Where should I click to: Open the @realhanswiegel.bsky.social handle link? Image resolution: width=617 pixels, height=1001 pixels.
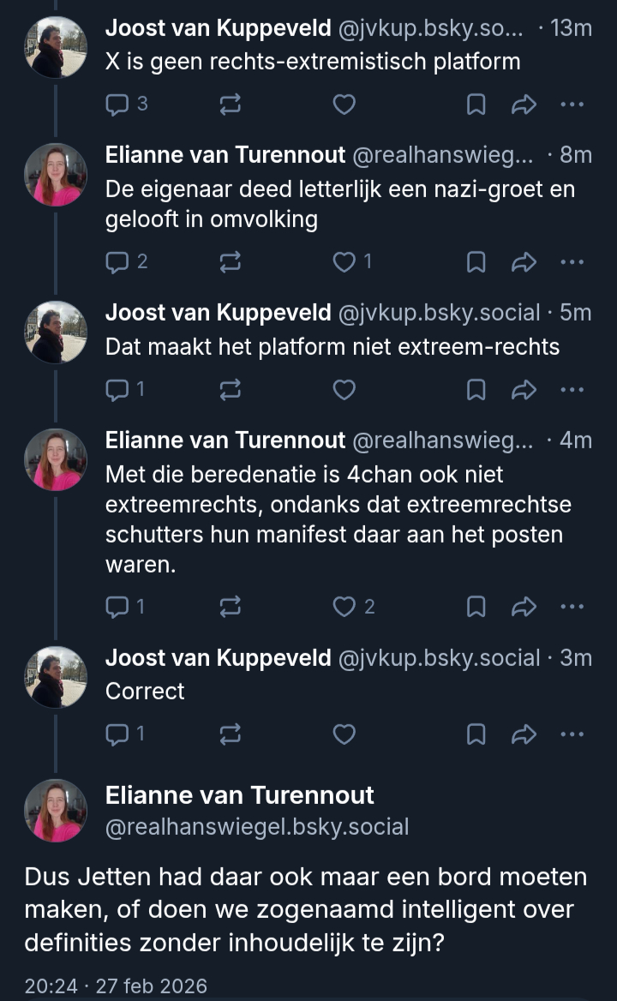point(257,827)
